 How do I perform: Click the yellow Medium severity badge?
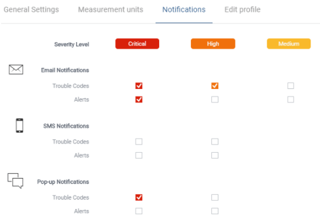pos(289,44)
